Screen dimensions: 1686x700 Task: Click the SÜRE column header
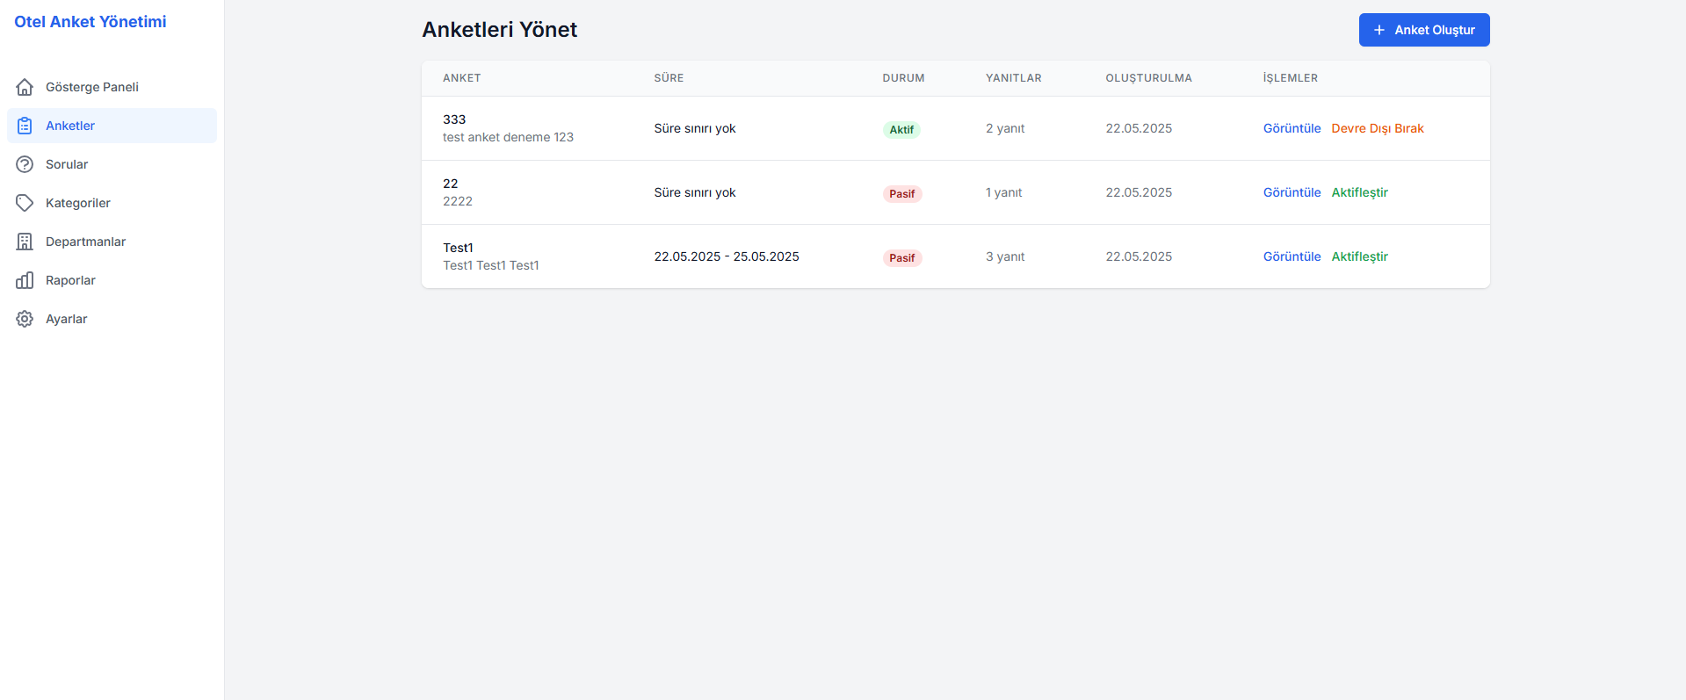(669, 78)
